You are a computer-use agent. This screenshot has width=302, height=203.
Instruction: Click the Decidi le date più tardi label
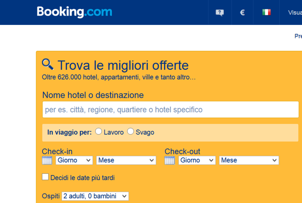click(83, 178)
